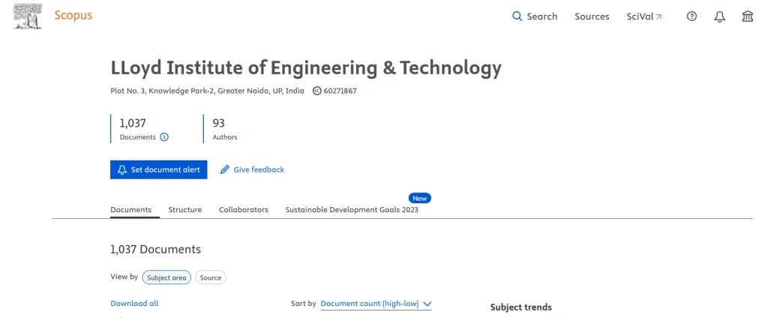This screenshot has width=768, height=318.
Task: Click the Elsevier tree logo
Action: pyautogui.click(x=28, y=16)
